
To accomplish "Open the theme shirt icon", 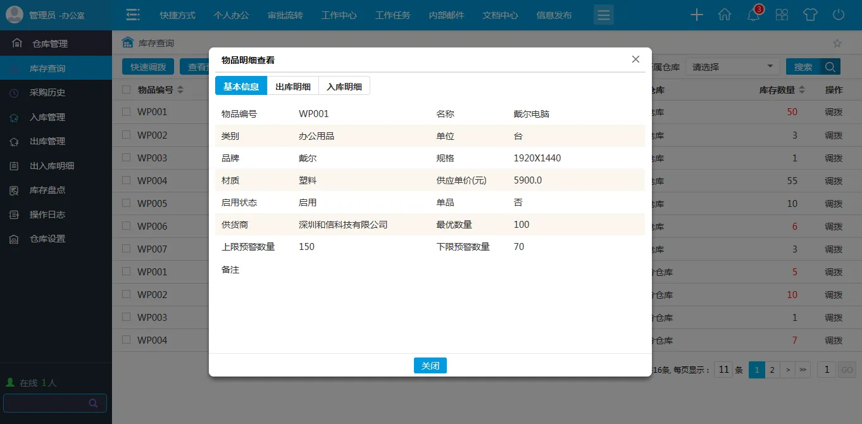I will (810, 15).
